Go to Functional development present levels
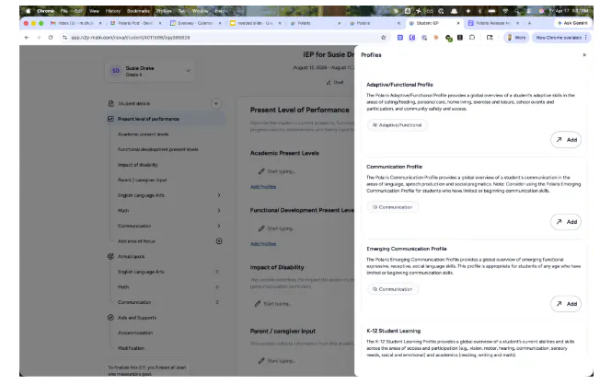 pyautogui.click(x=159, y=150)
